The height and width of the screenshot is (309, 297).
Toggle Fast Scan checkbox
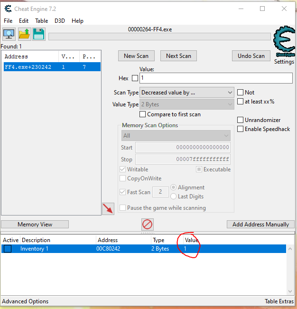pyautogui.click(x=123, y=192)
